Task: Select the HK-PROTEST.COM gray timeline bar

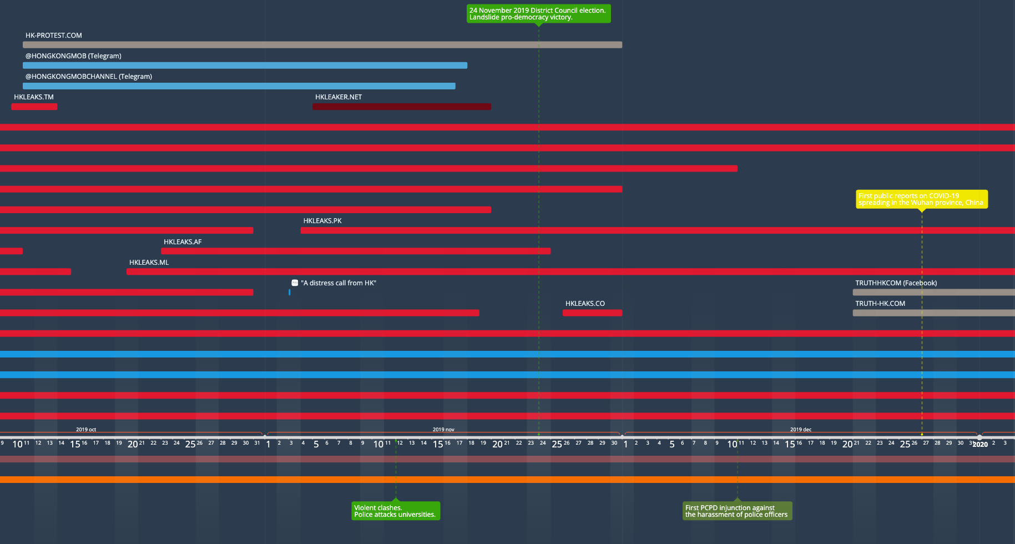Action: [x=322, y=45]
